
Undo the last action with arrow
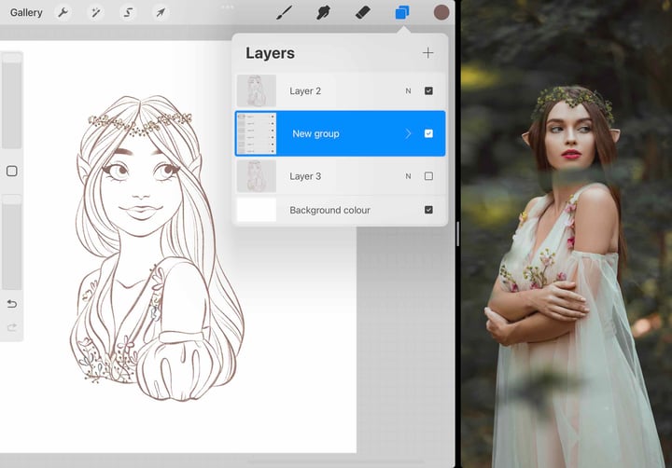pyautogui.click(x=12, y=304)
